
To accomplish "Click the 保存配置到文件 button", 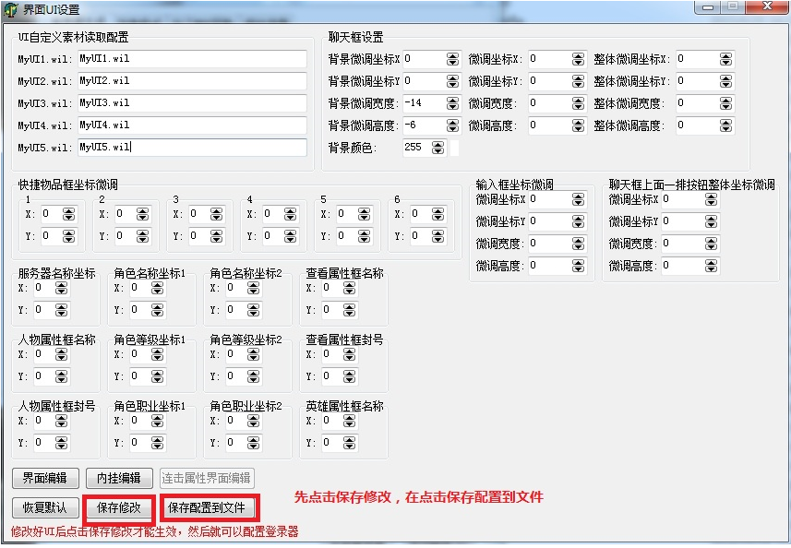I will [207, 507].
